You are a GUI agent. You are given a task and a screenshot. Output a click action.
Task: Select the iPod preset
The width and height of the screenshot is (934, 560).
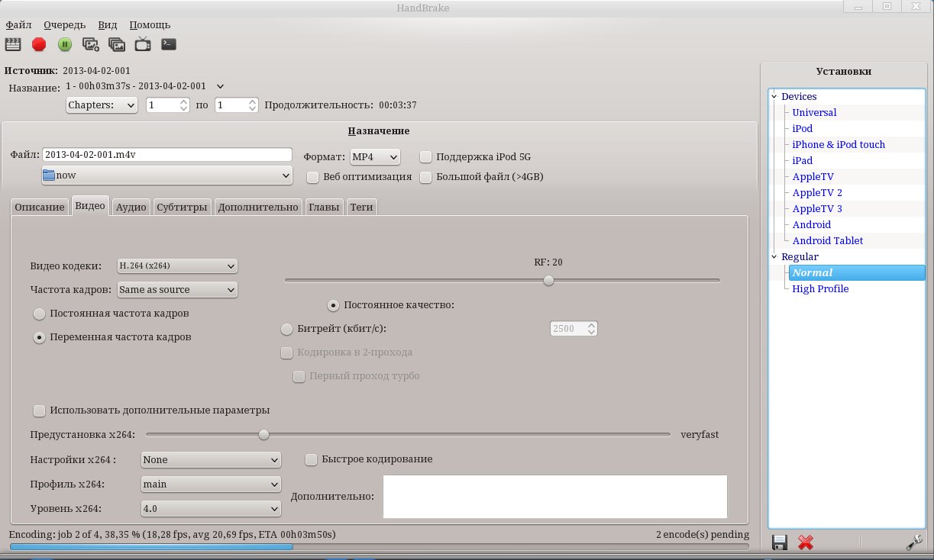tap(803, 128)
